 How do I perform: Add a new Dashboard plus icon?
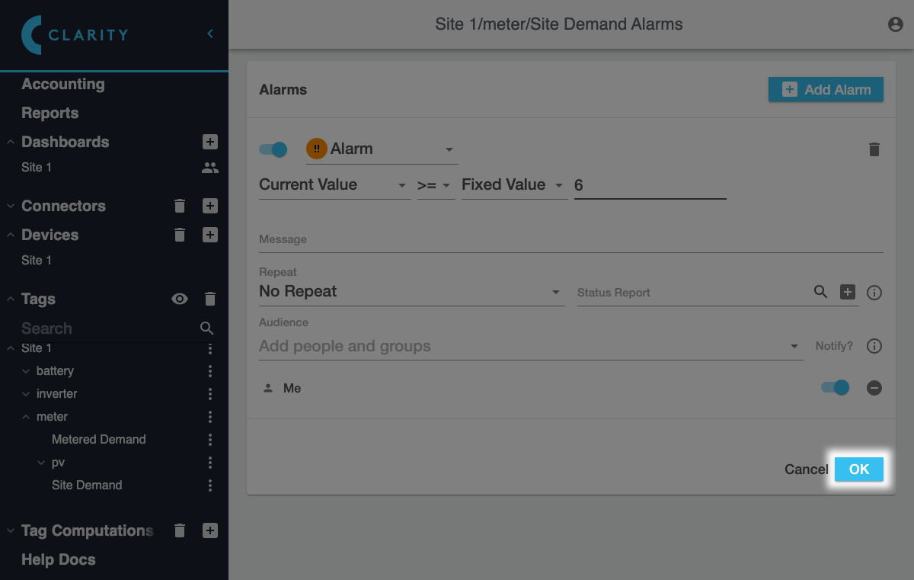210,142
